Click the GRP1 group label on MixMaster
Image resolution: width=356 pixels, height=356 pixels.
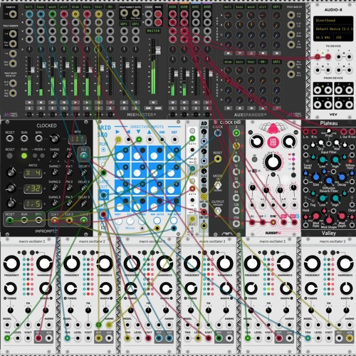click(124, 23)
